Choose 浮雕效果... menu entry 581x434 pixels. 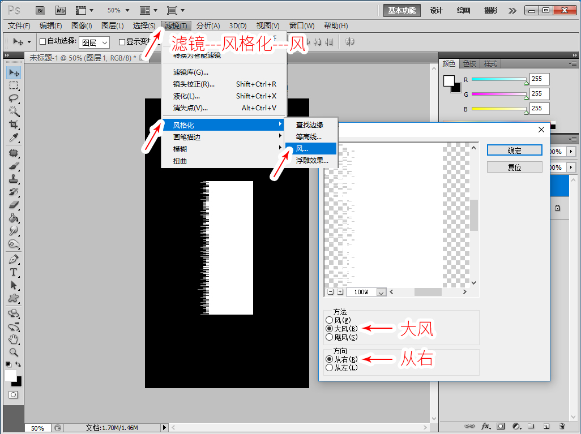[x=311, y=160]
